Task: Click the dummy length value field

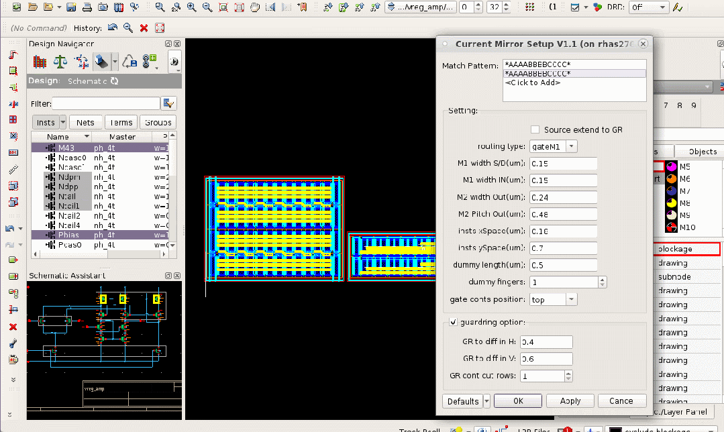Action: tap(564, 266)
